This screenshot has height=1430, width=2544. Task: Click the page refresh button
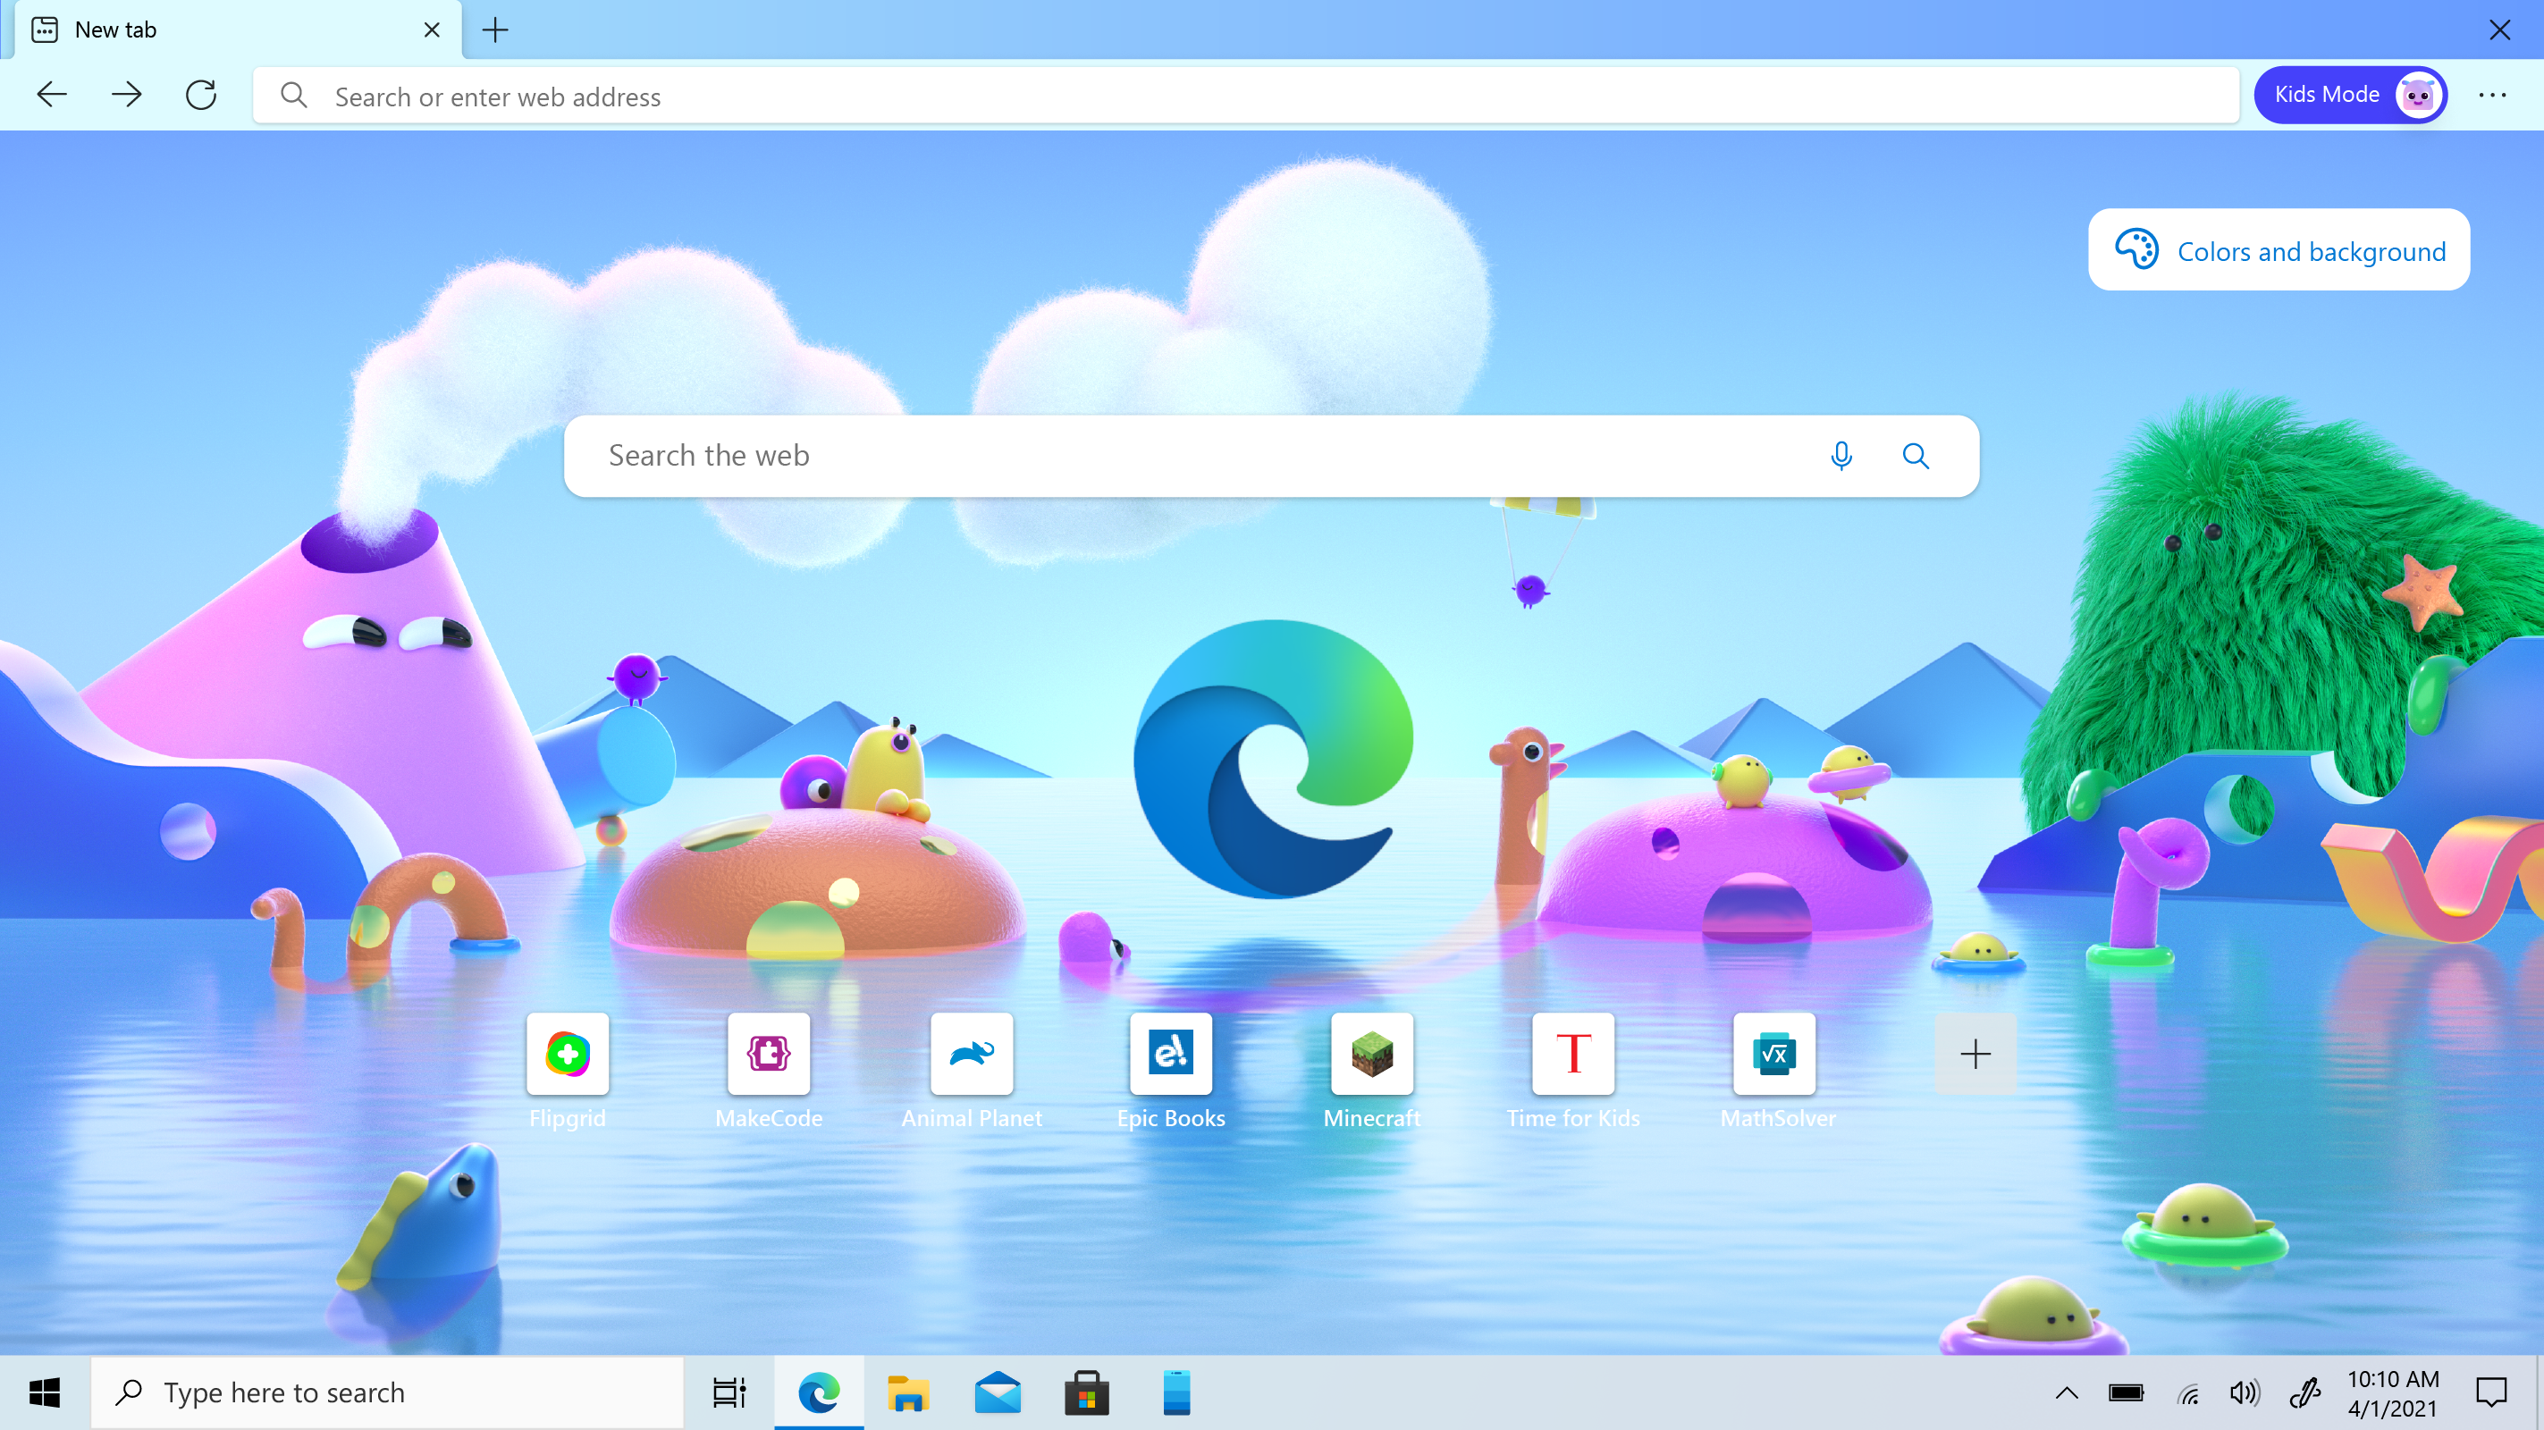[x=203, y=94]
